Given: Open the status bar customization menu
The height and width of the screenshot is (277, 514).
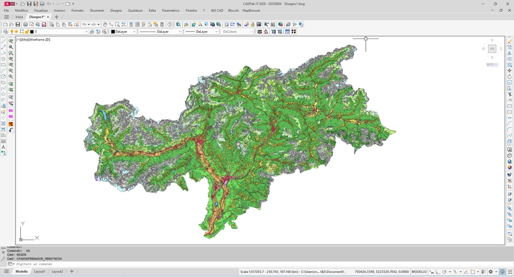Looking at the screenshot, I should (510, 272).
